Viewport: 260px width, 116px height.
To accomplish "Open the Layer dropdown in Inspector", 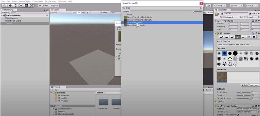I will (x=253, y=17).
